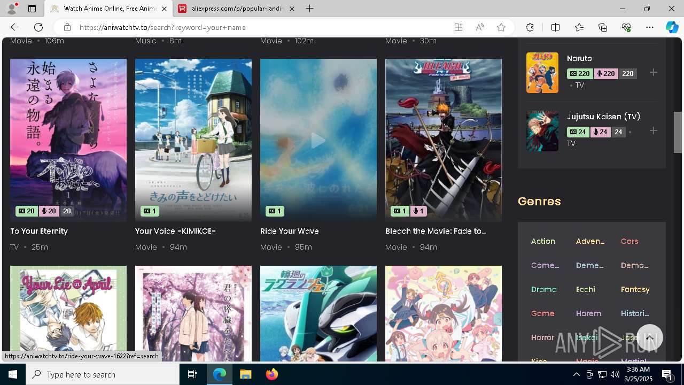
Task: Open Bleach the Movie: Fade to title
Action: (436, 231)
